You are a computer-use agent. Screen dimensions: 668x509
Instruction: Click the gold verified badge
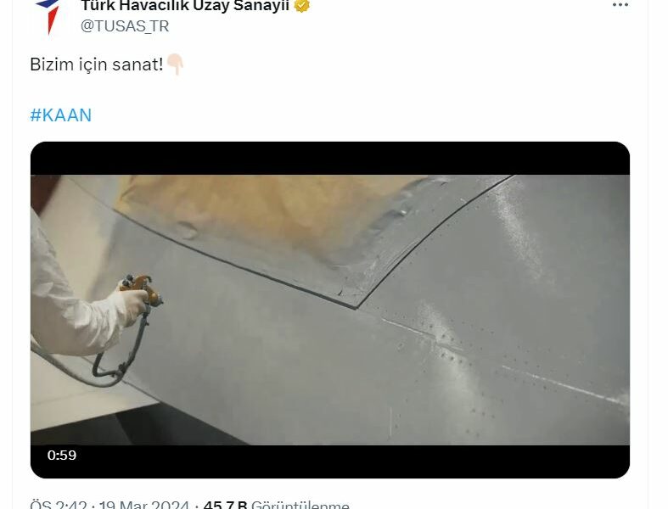pos(302,6)
